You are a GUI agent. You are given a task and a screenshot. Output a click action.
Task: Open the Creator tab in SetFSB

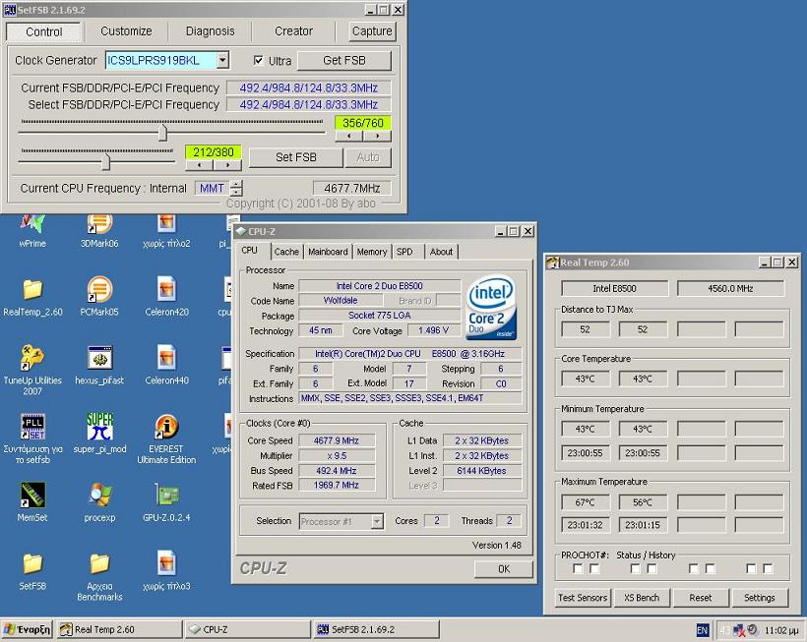click(293, 31)
